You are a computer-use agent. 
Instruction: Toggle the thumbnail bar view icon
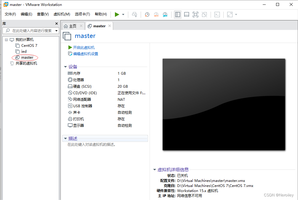(x=187, y=15)
